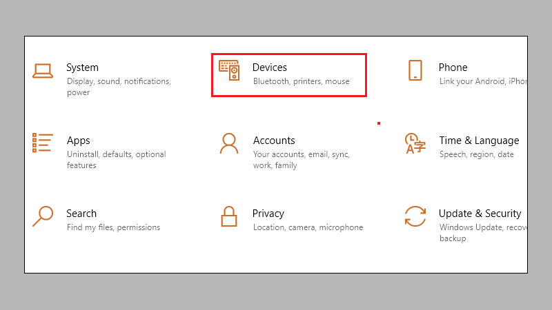Click the text 'Bluetooth, printers, mouse'

click(302, 81)
